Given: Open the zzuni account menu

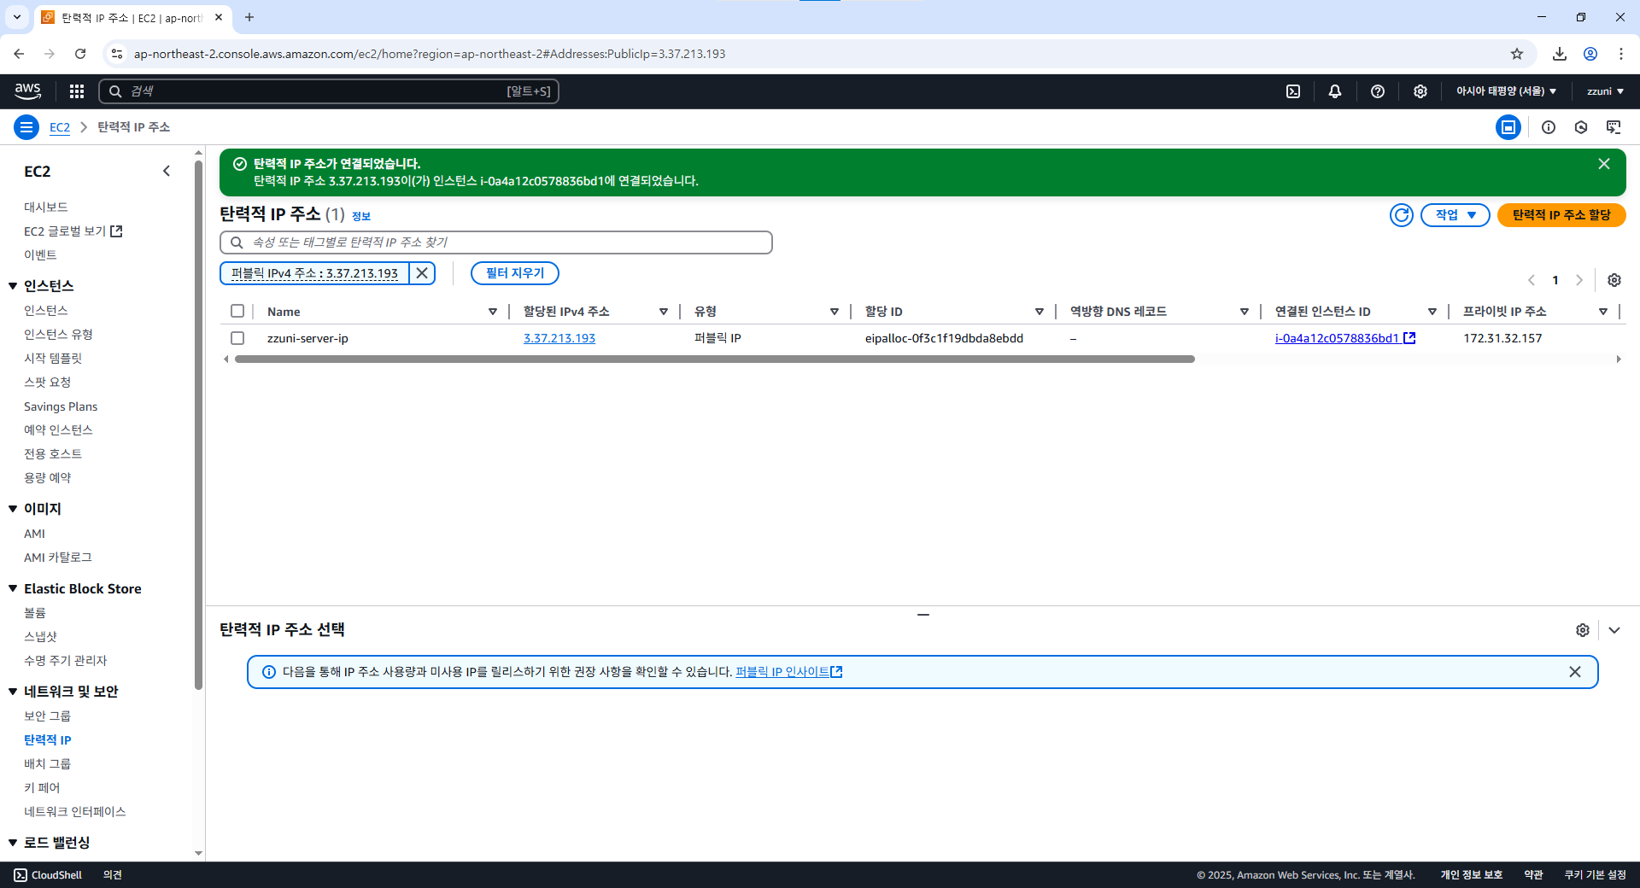Looking at the screenshot, I should pos(1605,91).
